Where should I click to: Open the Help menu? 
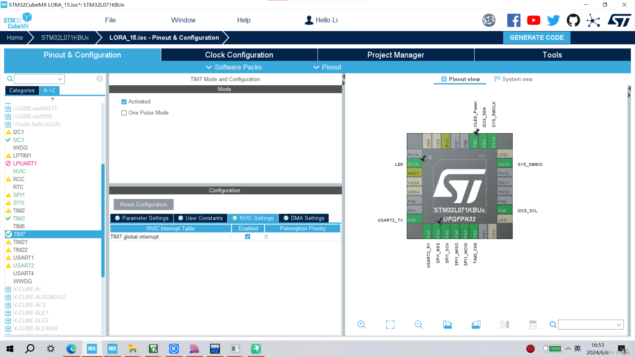[244, 20]
